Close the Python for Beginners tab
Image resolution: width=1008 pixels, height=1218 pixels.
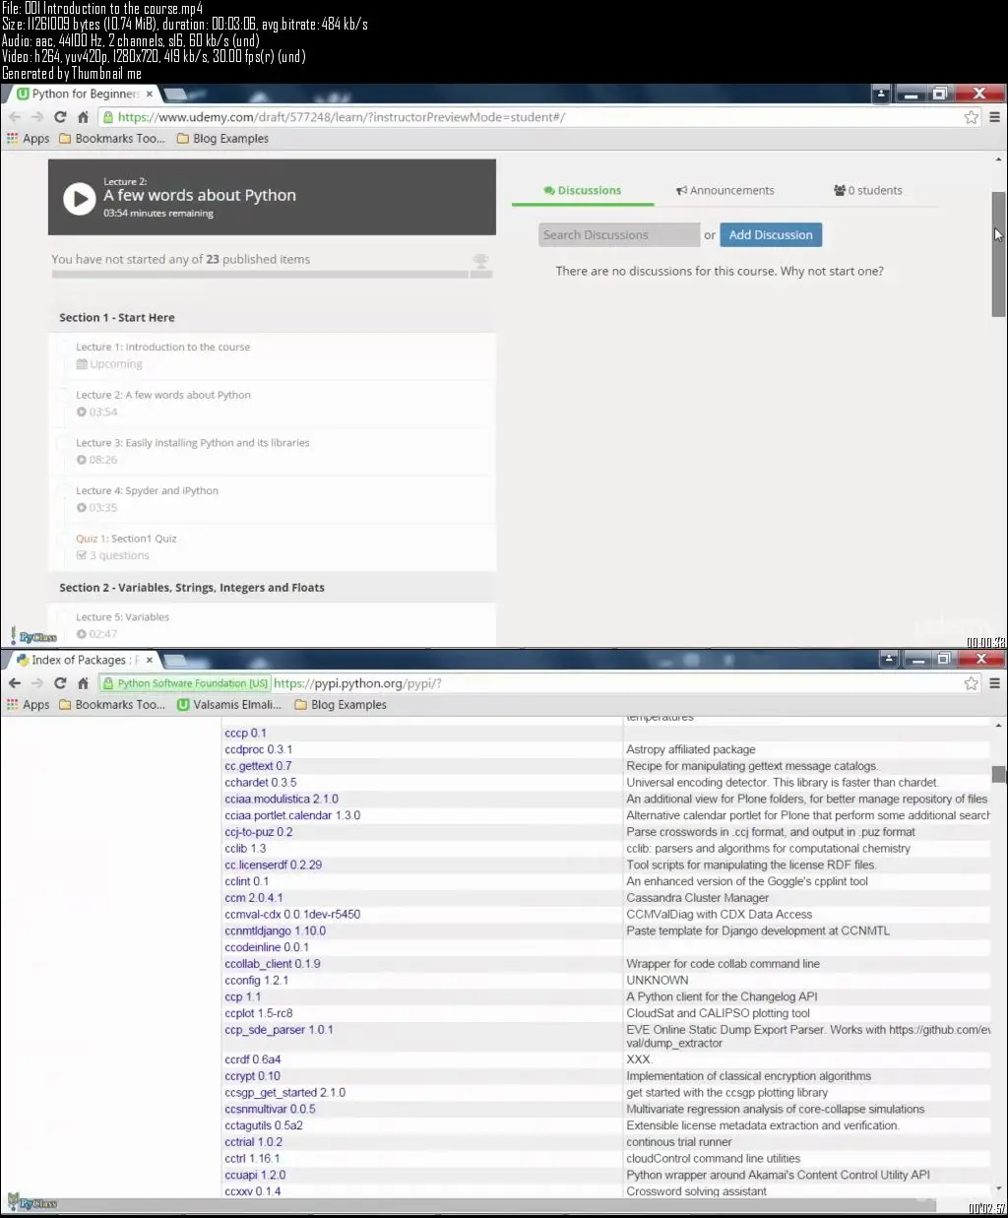pyautogui.click(x=150, y=95)
